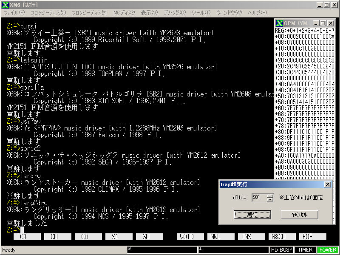
Task: Minimize the XM6 main window
Action: click(319, 5)
